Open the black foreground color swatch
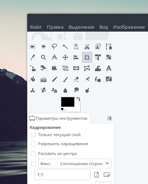Viewport: 148px width, 184px height. click(68, 102)
